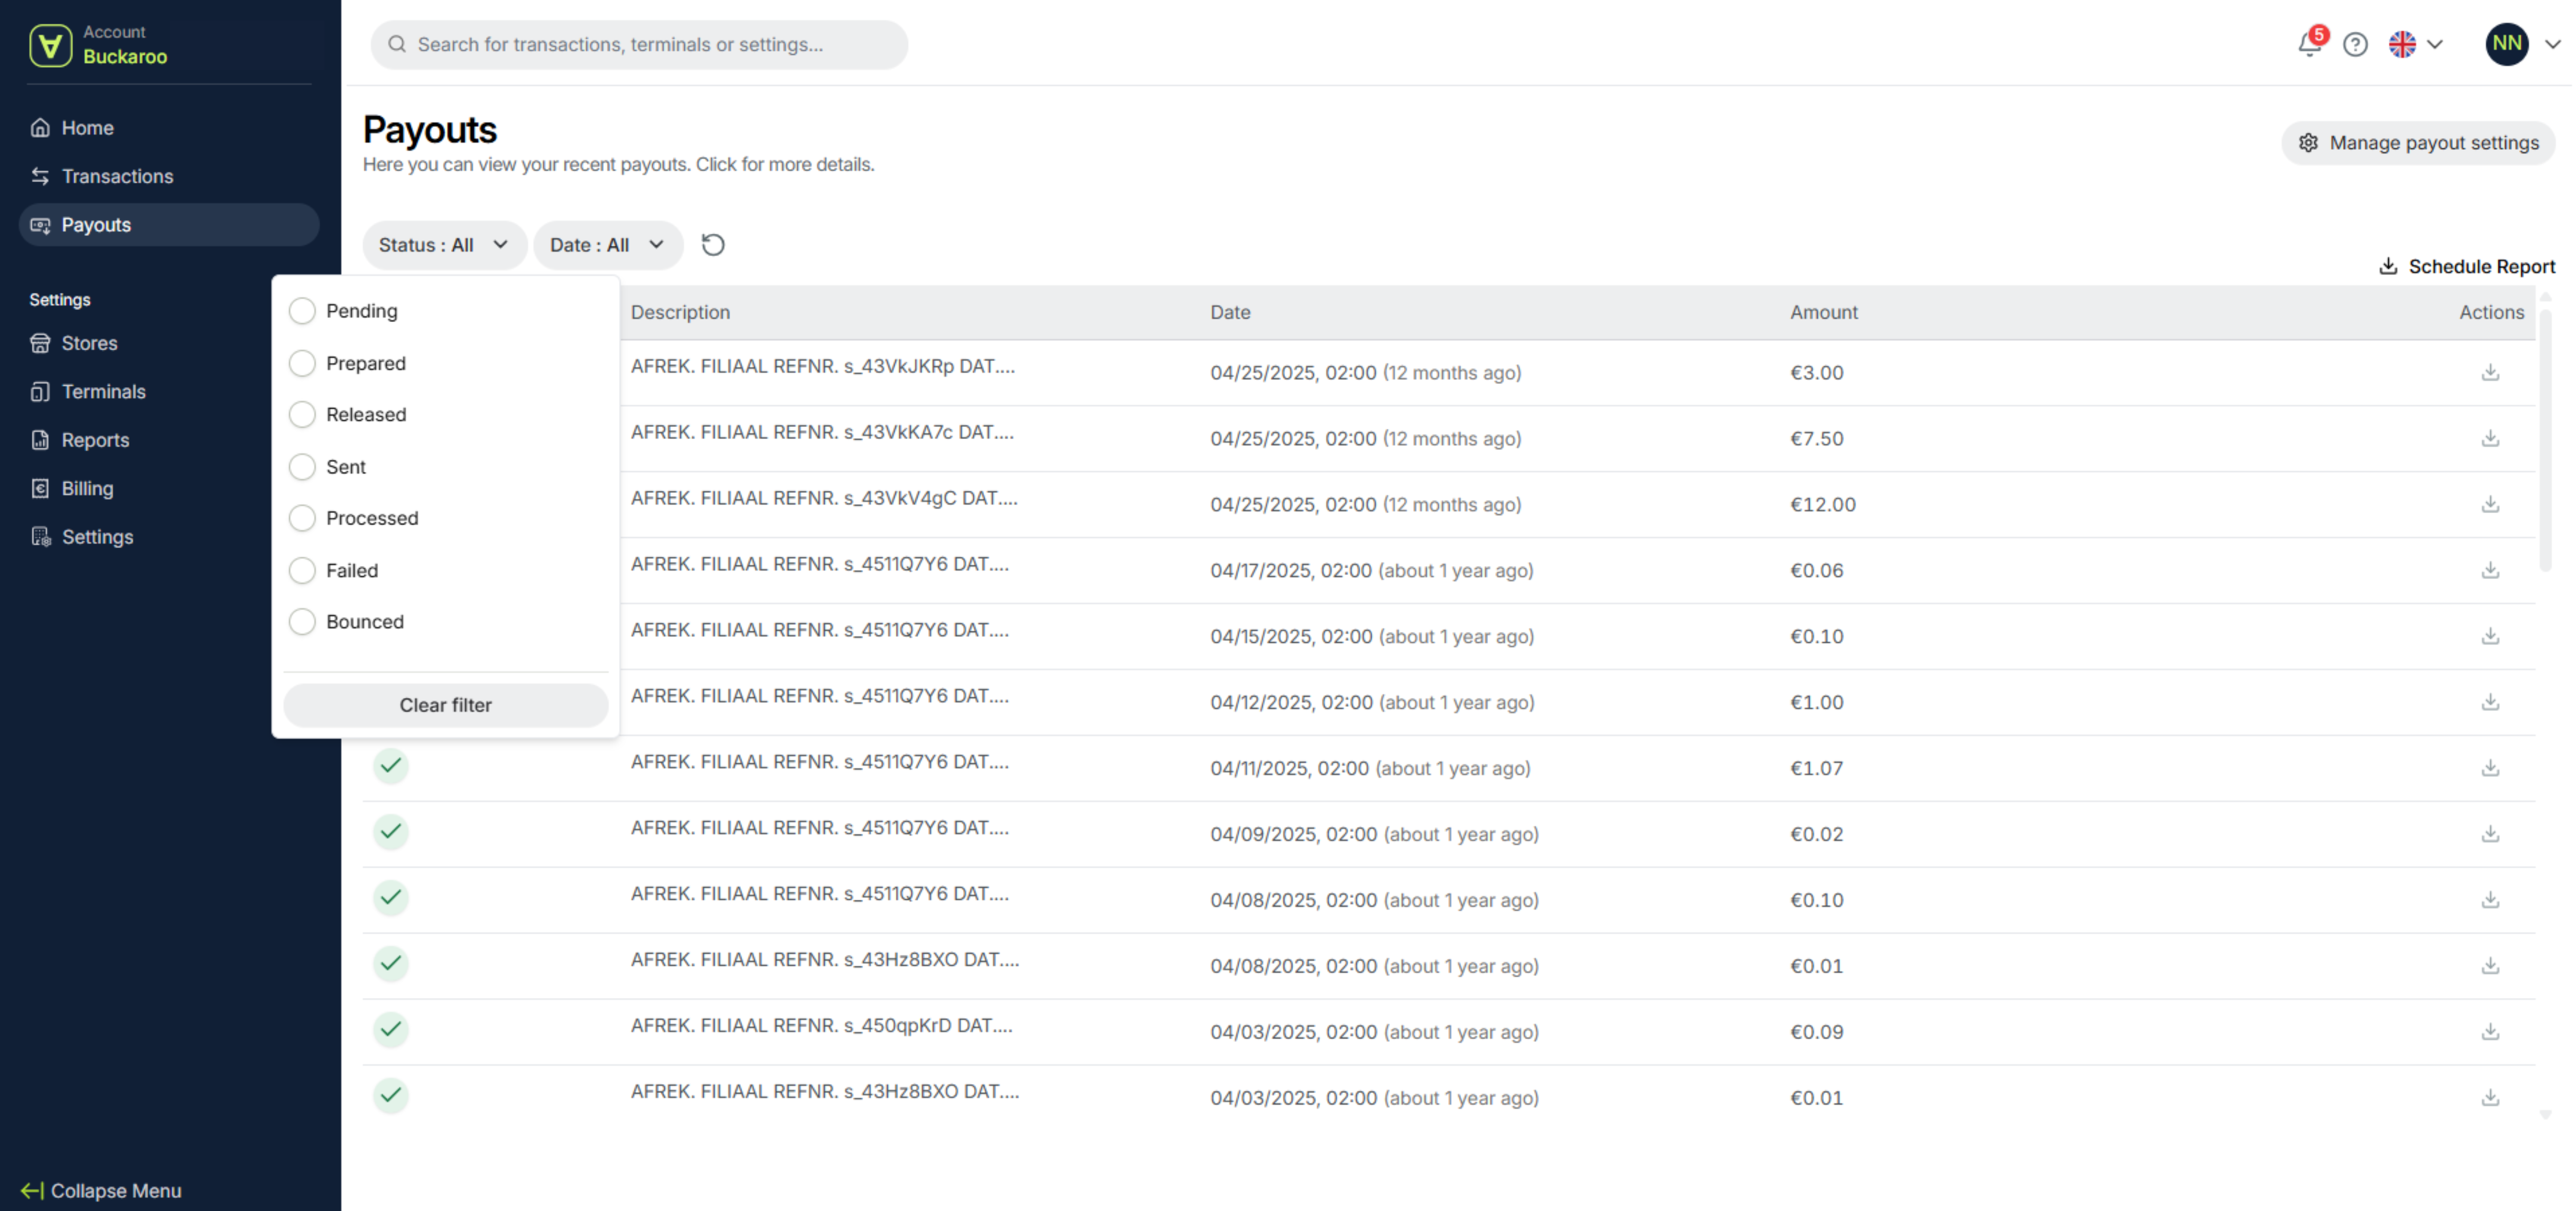The height and width of the screenshot is (1211, 2576).
Task: Click date 04/17/2025, 02:00
Action: 1290,570
